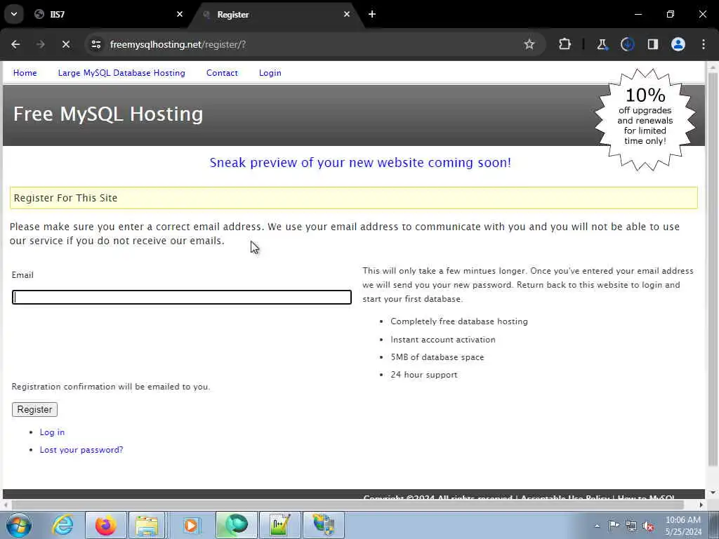Stop loading the page

click(x=65, y=44)
